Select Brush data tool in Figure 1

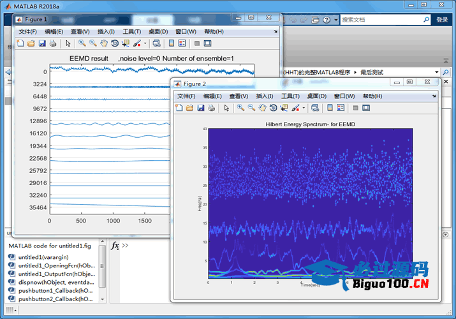coord(137,43)
